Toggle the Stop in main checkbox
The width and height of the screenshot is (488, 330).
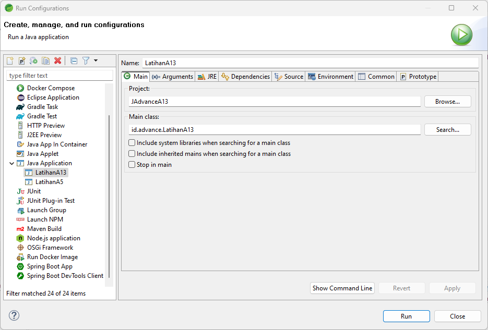click(132, 164)
